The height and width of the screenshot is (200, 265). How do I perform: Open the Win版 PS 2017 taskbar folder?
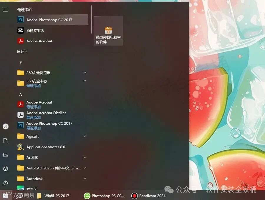click(53, 196)
